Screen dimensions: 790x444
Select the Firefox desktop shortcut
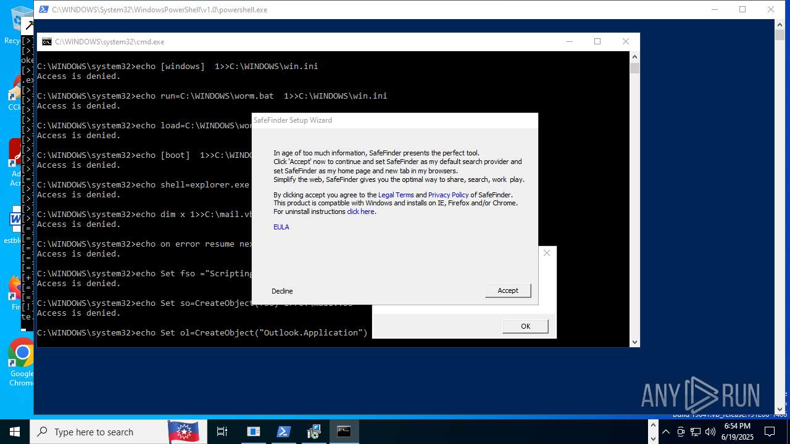click(x=16, y=293)
